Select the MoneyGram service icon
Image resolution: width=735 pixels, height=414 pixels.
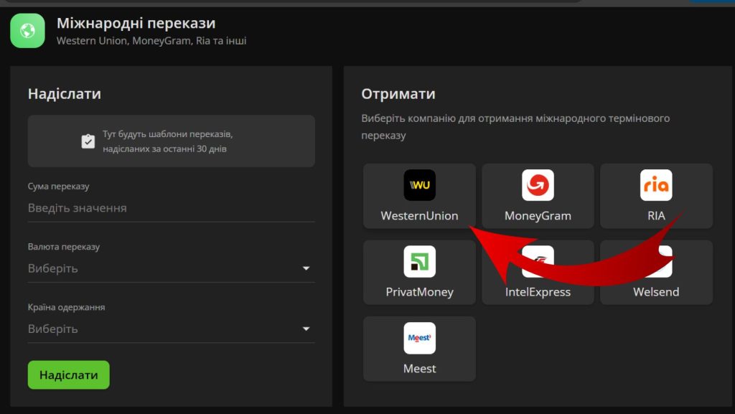click(x=538, y=185)
